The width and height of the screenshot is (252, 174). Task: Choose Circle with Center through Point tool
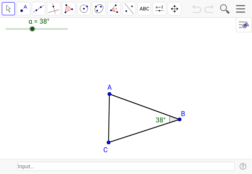tap(84, 9)
